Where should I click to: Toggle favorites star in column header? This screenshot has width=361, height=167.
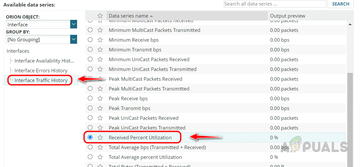tap(100, 16)
